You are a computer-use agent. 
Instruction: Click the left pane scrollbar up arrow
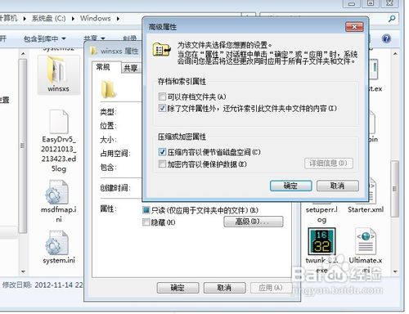[x=23, y=54]
